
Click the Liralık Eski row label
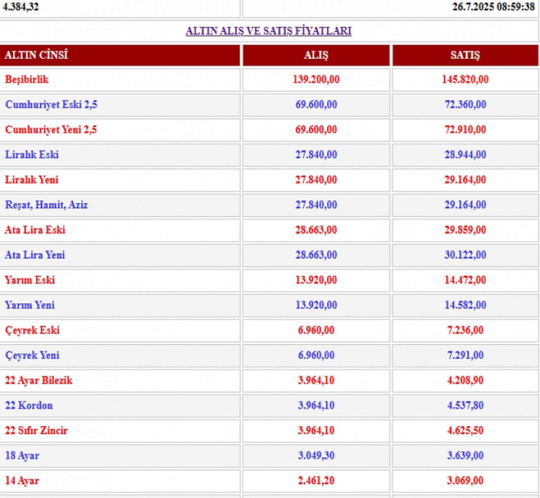[x=32, y=155]
